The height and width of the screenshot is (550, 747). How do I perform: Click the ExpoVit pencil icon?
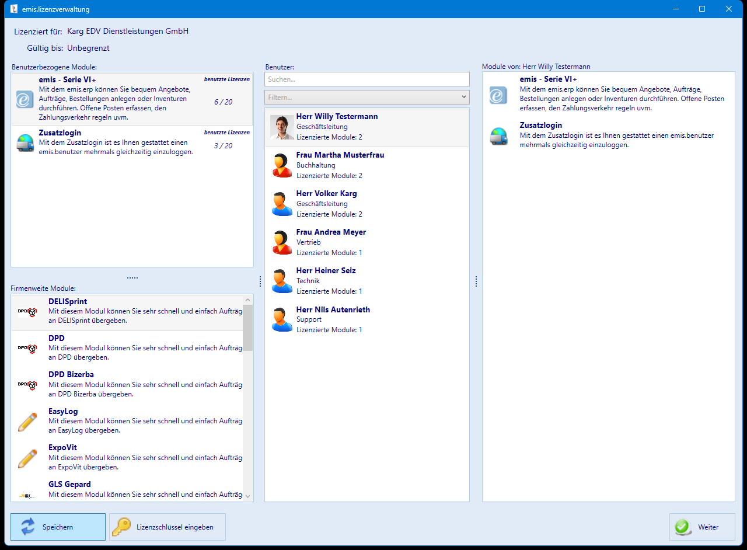click(27, 458)
